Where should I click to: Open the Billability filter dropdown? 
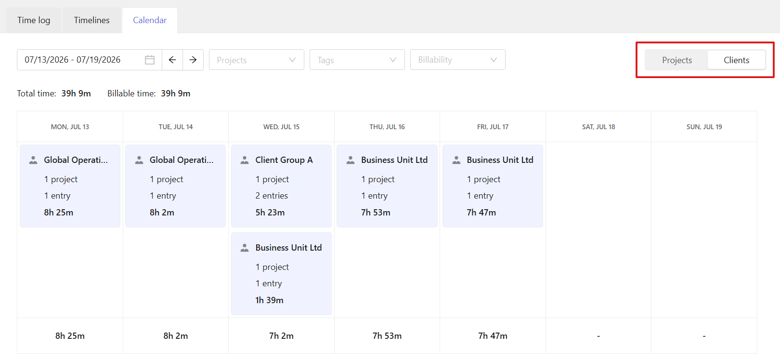tap(458, 60)
